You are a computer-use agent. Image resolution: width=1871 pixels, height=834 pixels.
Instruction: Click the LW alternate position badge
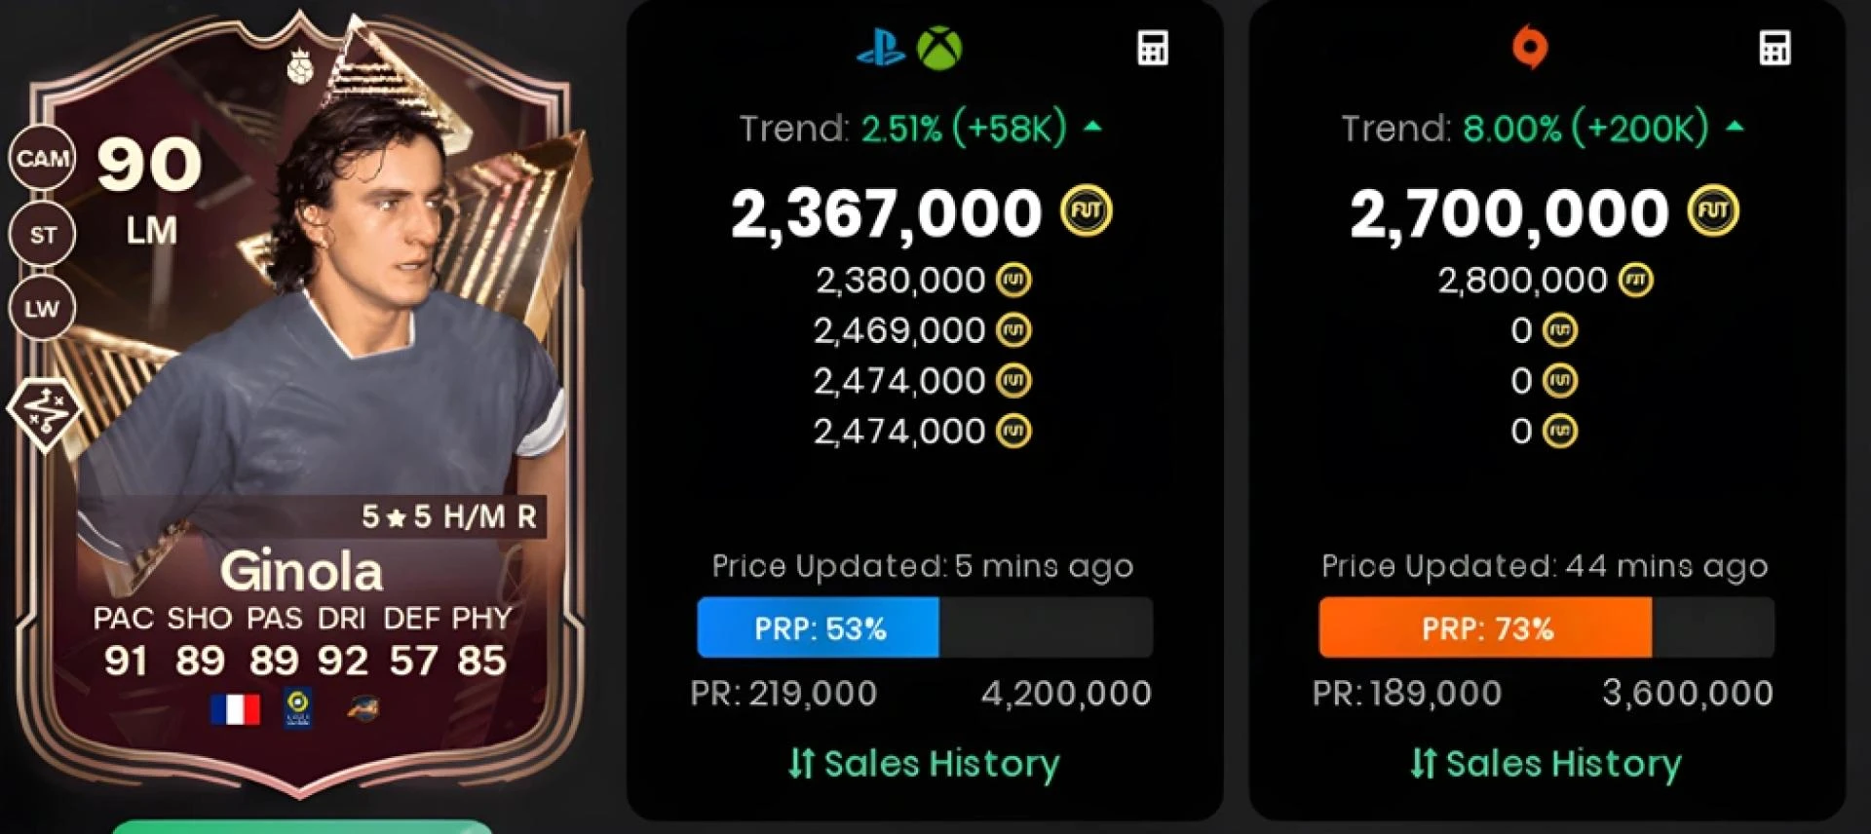coord(42,309)
